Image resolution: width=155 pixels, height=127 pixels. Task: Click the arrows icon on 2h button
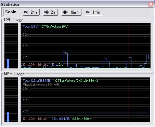[47, 12]
